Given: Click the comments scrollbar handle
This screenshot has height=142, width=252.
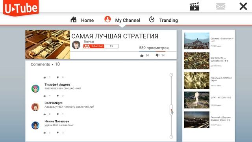Looking at the screenshot, I should pyautogui.click(x=171, y=110).
